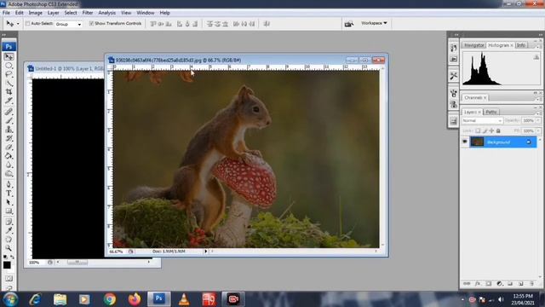Open the Select menu
The height and width of the screenshot is (307, 545).
(70, 13)
